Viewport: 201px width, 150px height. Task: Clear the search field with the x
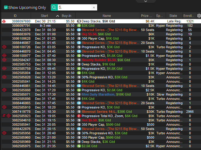(x=94, y=8)
